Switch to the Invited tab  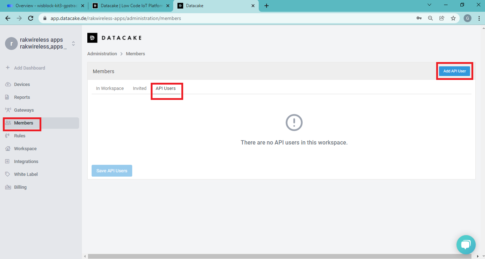pyautogui.click(x=140, y=88)
